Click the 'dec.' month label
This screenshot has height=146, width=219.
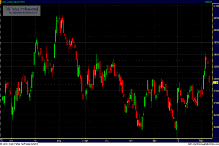coord(154,140)
